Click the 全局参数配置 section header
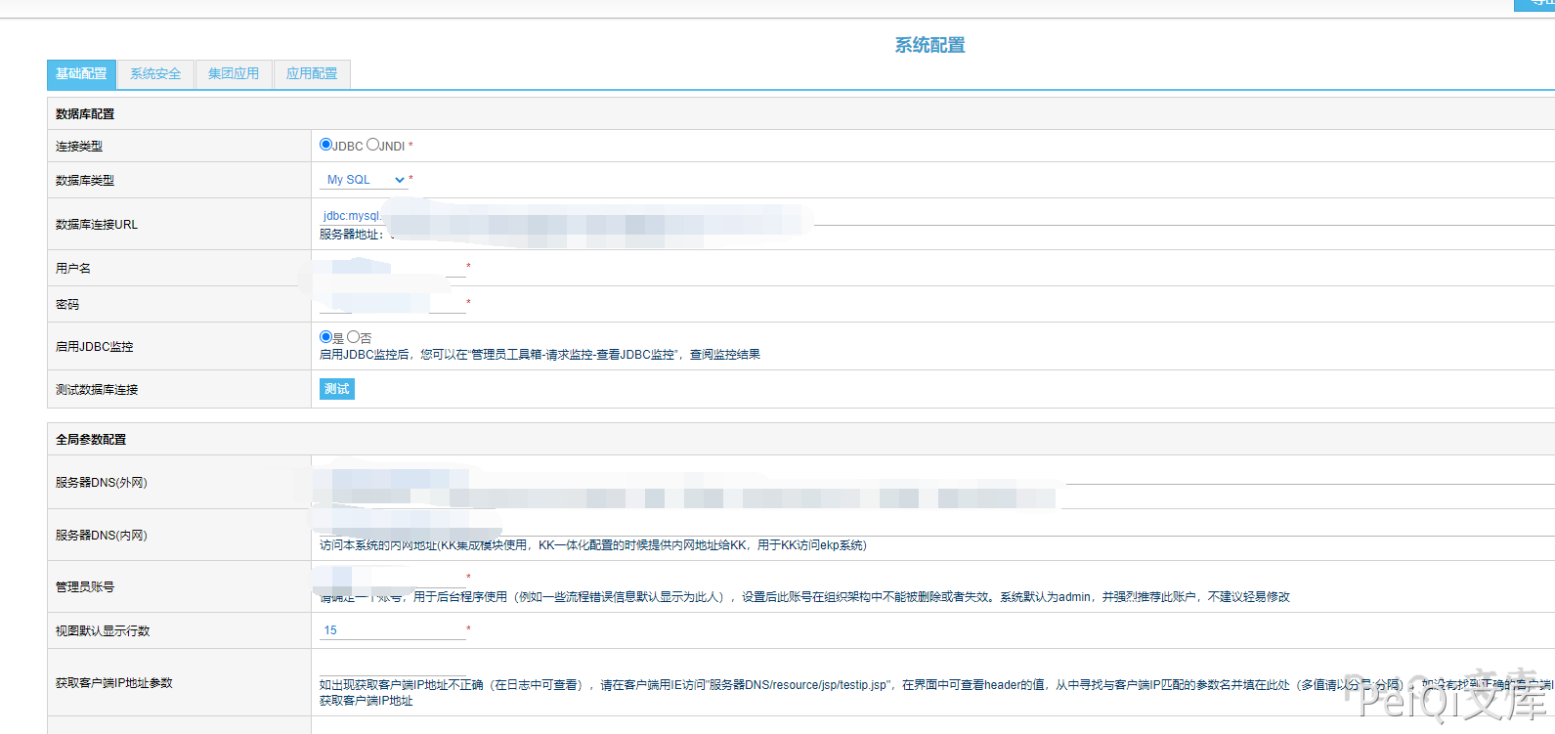The image size is (1555, 734). [91, 440]
